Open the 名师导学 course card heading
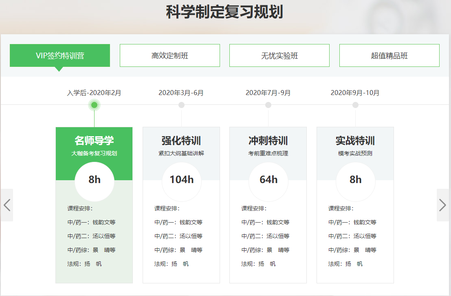The width and height of the screenshot is (451, 296). pyautogui.click(x=94, y=141)
